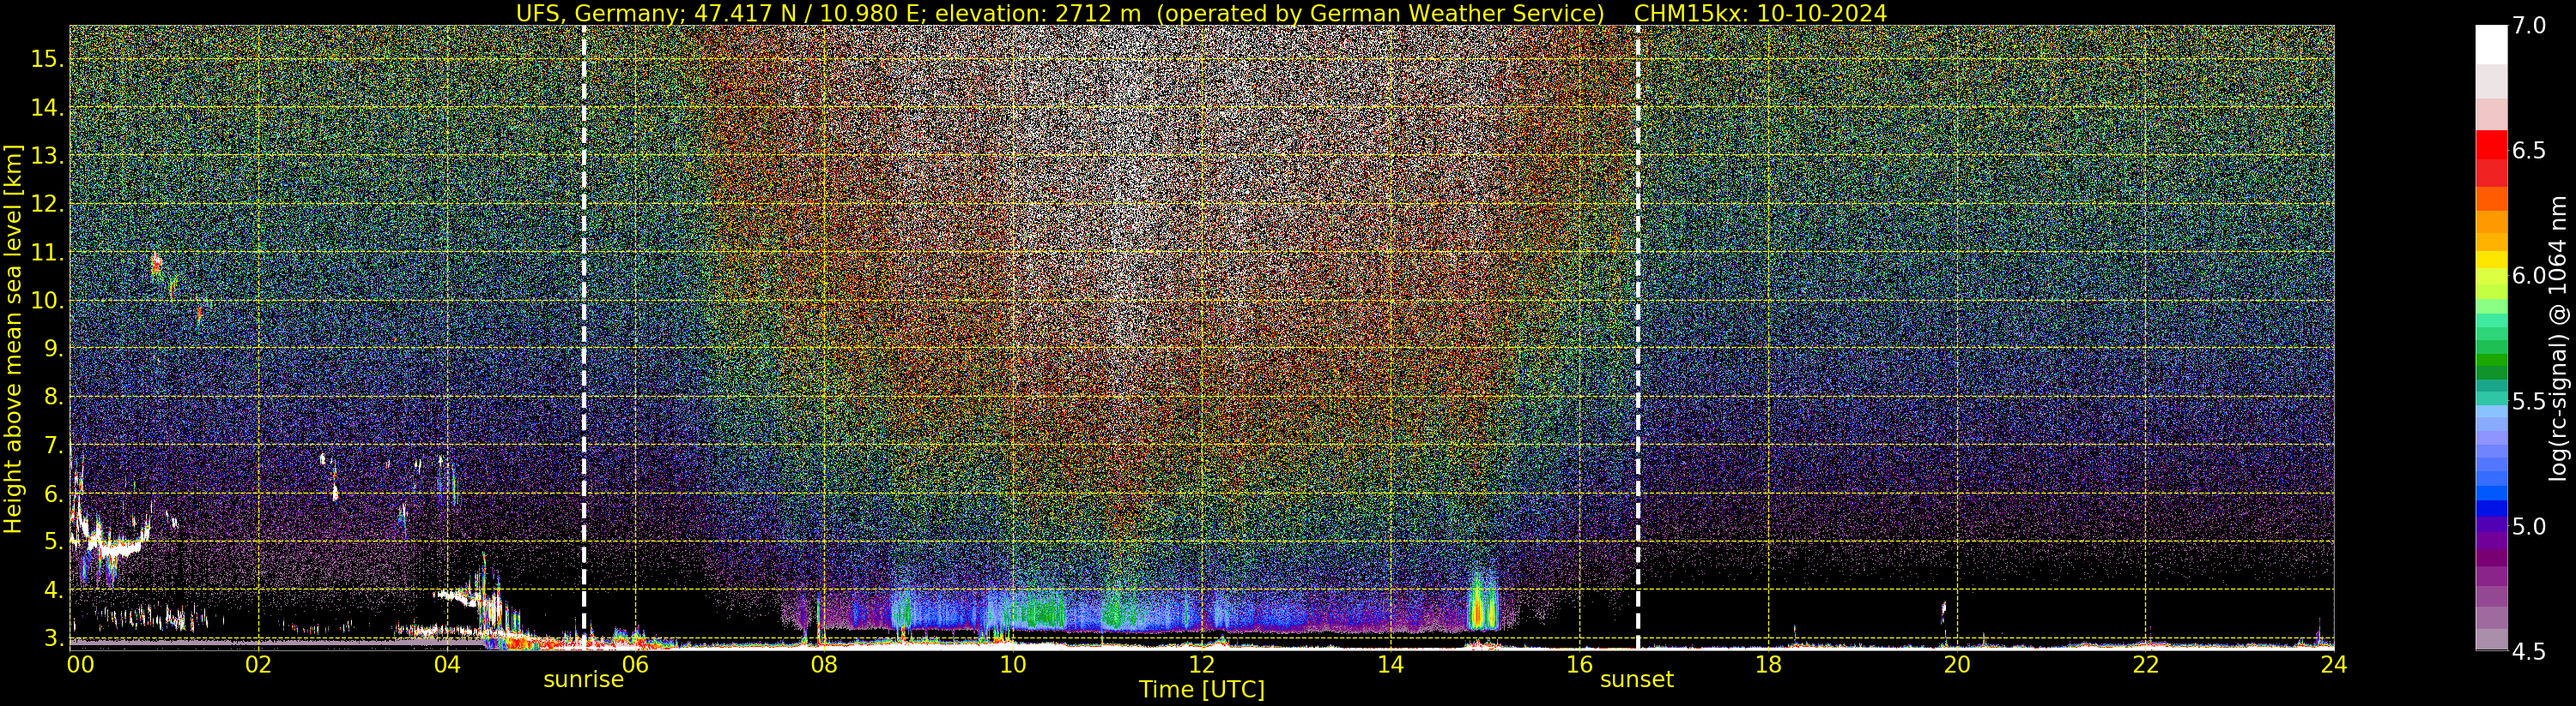Select the 'CHM15kx: 10-10-2024' instrument date label
2576x706 pixels.
pos(1760,13)
